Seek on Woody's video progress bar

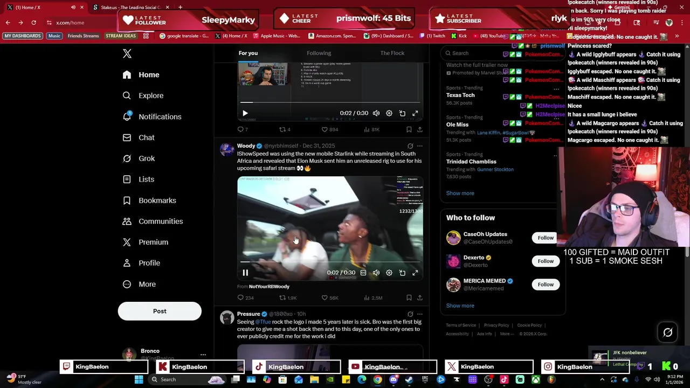pos(330,262)
